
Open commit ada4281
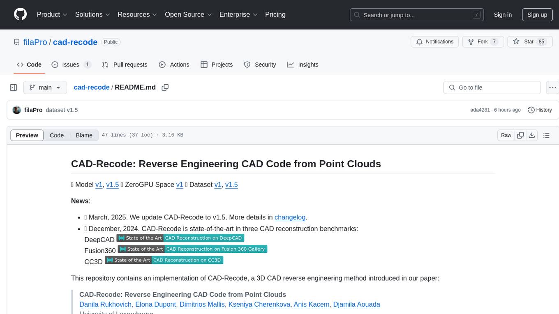[480, 110]
